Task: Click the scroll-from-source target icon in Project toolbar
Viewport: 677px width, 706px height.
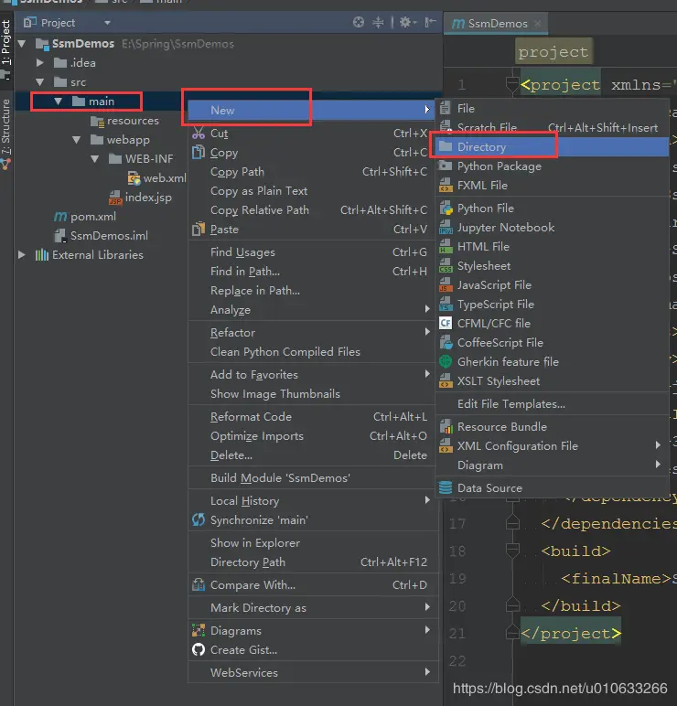Action: 358,22
